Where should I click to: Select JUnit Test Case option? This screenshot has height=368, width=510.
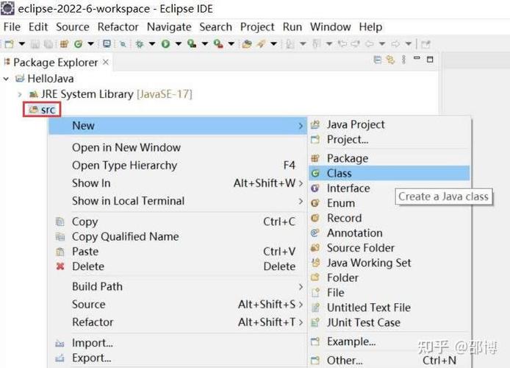click(363, 322)
